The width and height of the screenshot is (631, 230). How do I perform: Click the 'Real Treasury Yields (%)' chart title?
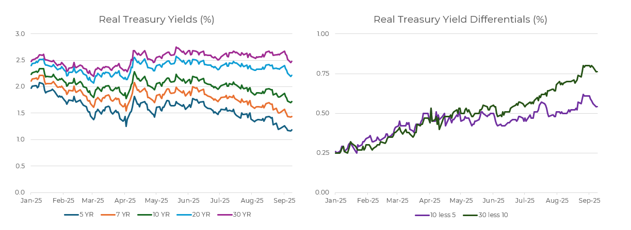tap(156, 20)
